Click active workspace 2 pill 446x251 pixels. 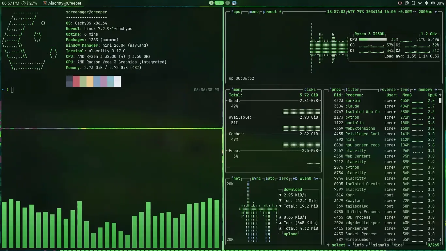219,3
